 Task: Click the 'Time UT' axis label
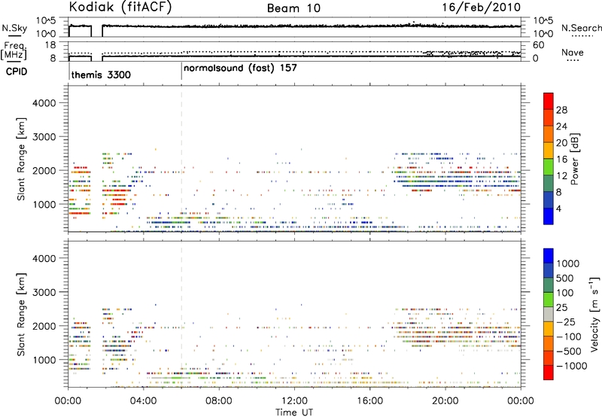[294, 412]
